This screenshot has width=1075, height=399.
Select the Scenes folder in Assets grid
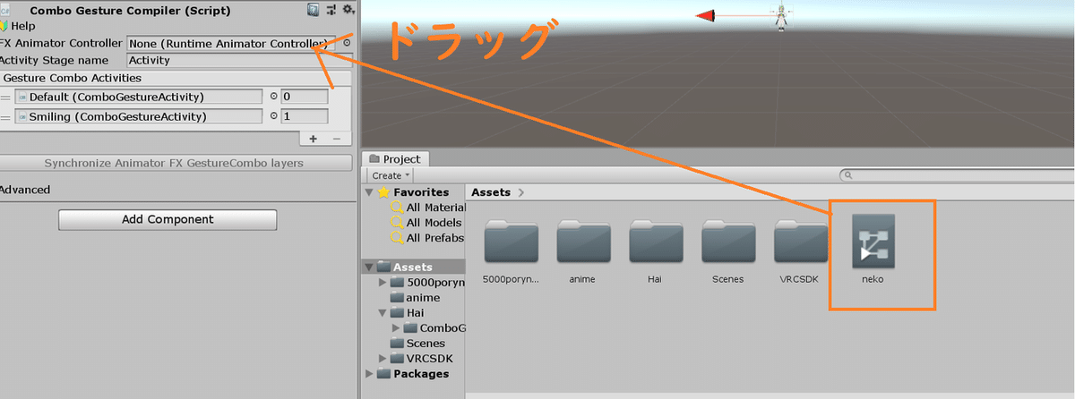tap(728, 251)
